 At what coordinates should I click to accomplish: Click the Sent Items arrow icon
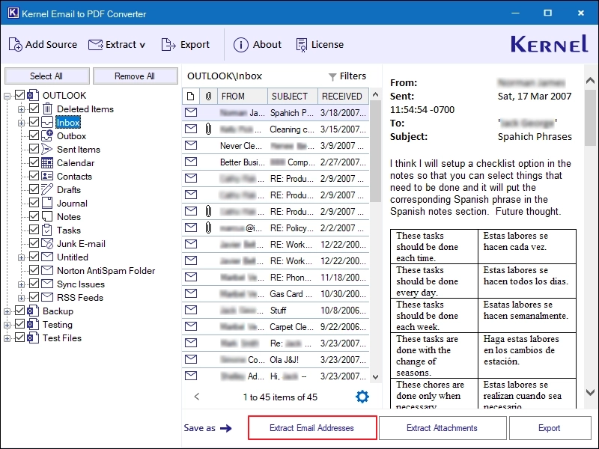pyautogui.click(x=47, y=149)
